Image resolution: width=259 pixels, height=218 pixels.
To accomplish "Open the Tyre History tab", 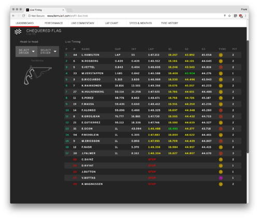I will coord(169,23).
